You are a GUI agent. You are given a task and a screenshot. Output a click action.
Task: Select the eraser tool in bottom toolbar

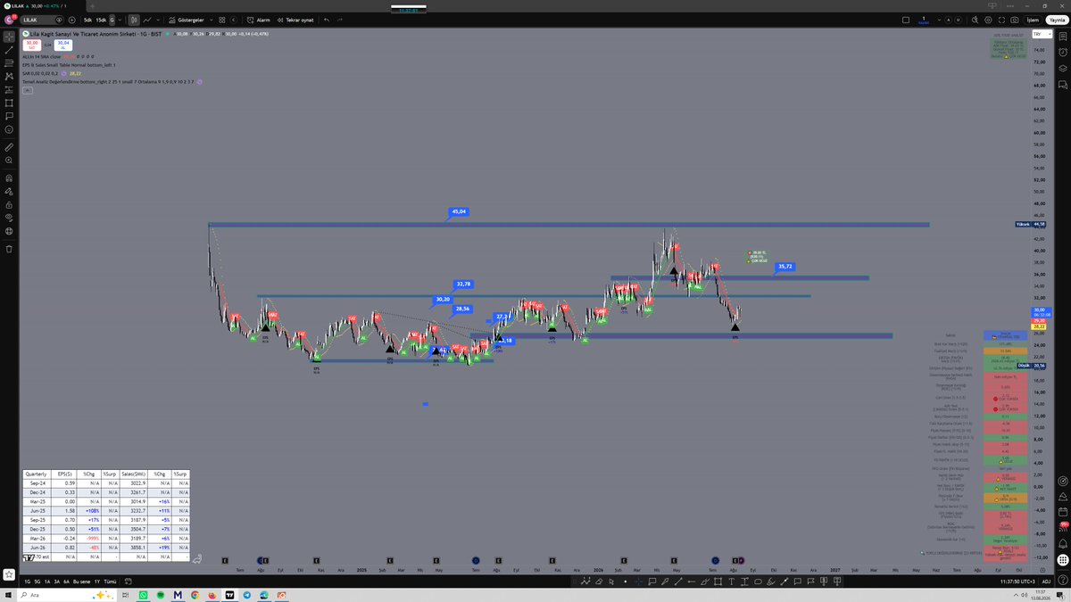pos(598,581)
